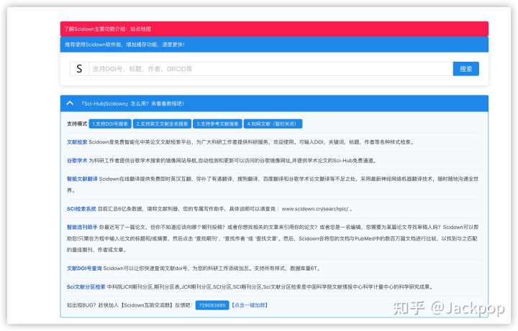This screenshot has width=518, height=331.
Task: Open the 谷歌学术 mirror link
Action: point(76,161)
